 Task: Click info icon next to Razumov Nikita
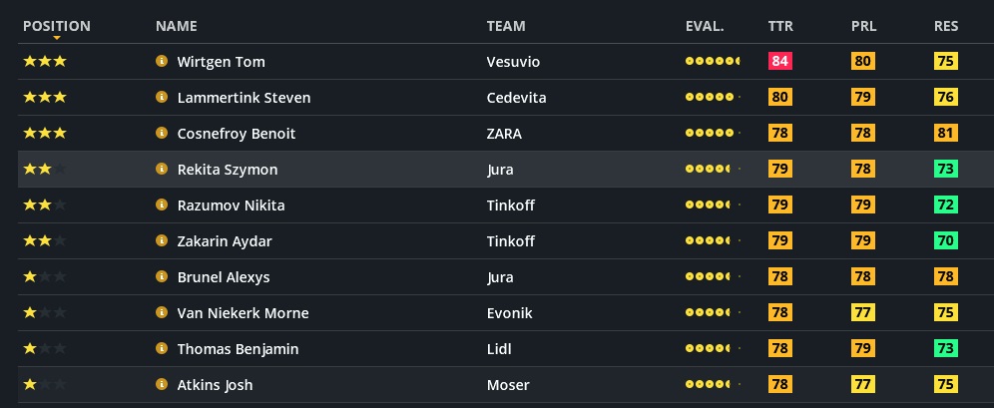(x=161, y=205)
